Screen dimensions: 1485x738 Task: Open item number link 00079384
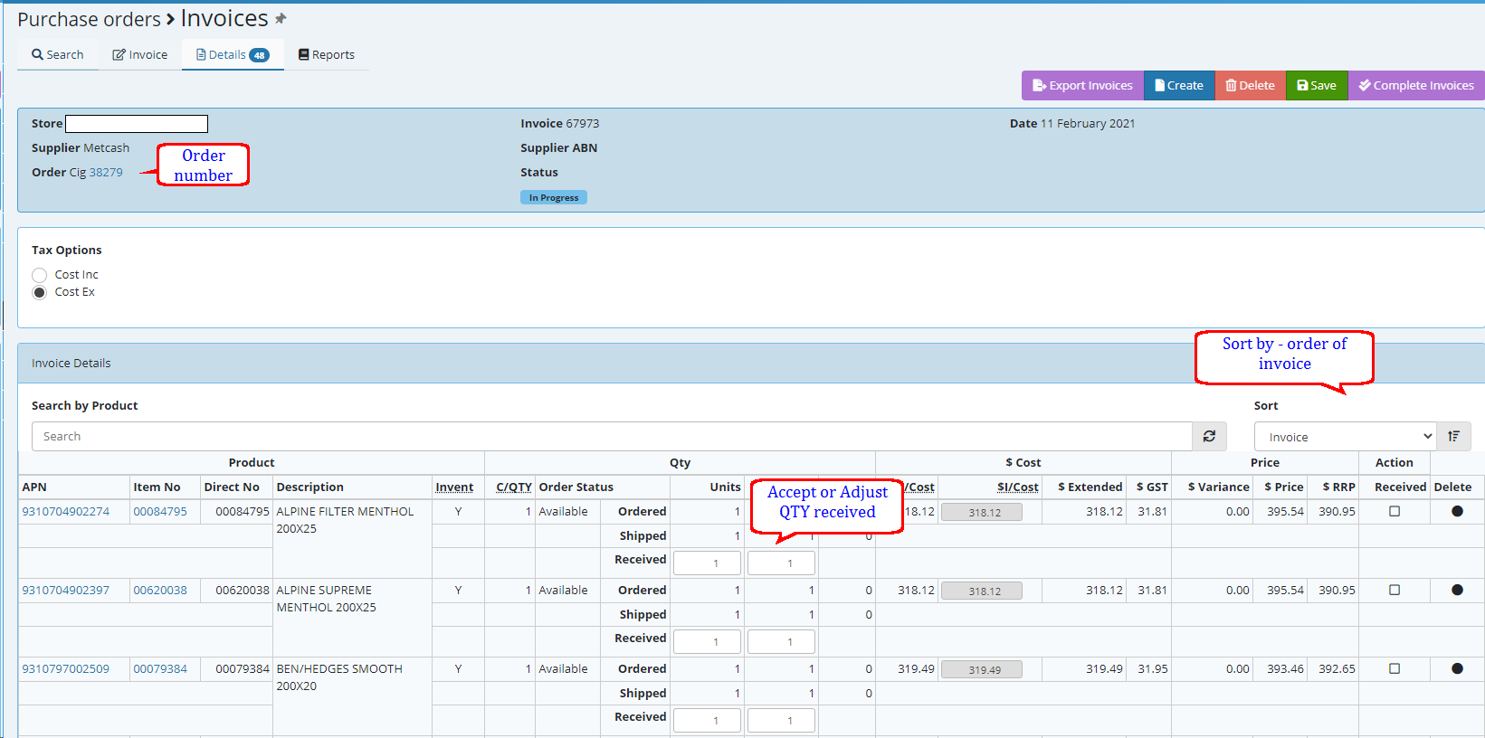tap(160, 668)
